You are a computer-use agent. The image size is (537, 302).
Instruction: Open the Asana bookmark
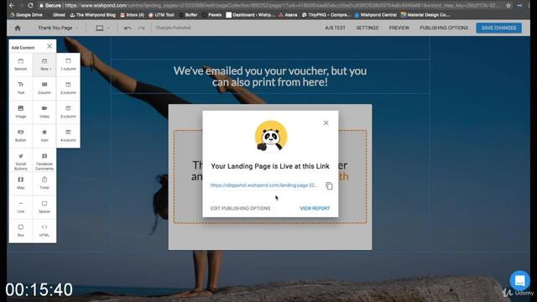coord(288,15)
